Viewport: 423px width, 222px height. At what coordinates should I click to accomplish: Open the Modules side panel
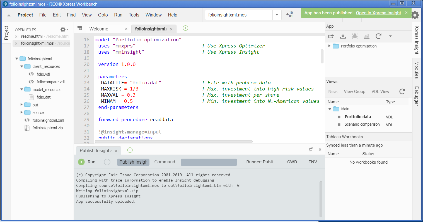pyautogui.click(x=417, y=70)
